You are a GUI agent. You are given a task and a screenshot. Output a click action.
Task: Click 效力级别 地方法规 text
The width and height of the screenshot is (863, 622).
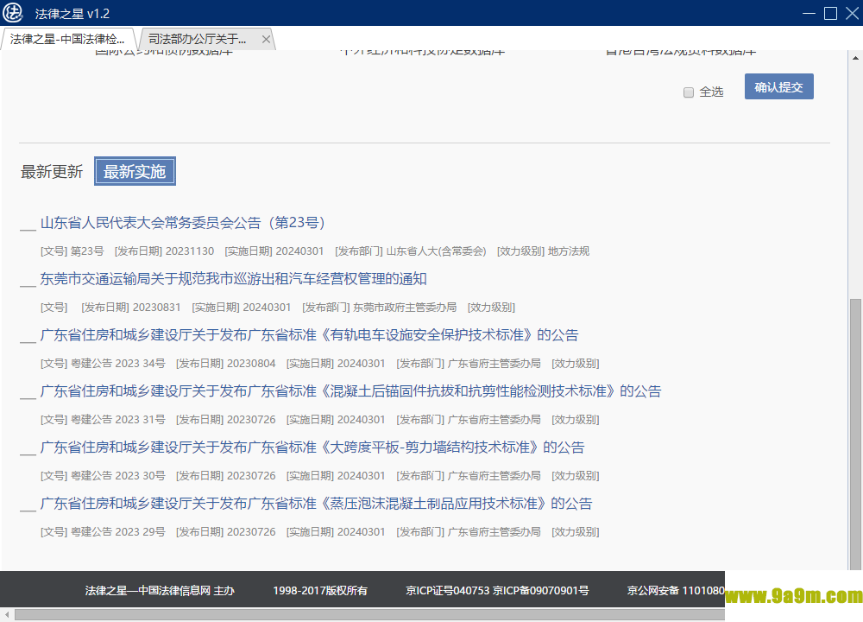pyautogui.click(x=543, y=251)
